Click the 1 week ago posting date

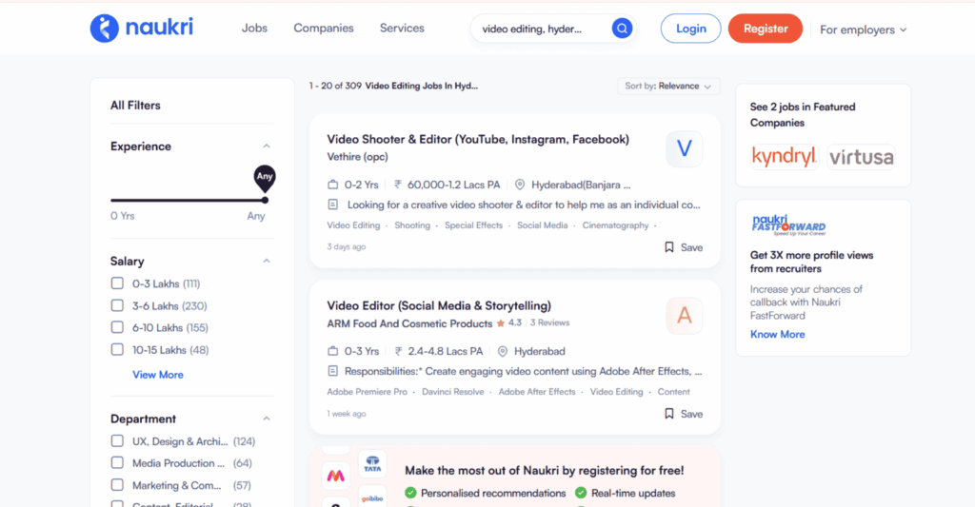point(347,414)
